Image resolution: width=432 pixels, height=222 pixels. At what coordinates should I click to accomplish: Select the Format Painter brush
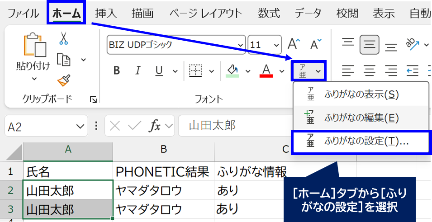pyautogui.click(x=64, y=80)
